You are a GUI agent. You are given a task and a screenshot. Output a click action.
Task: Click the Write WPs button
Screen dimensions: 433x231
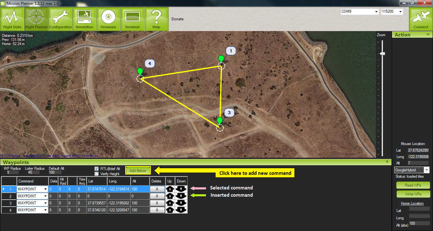coord(413,194)
